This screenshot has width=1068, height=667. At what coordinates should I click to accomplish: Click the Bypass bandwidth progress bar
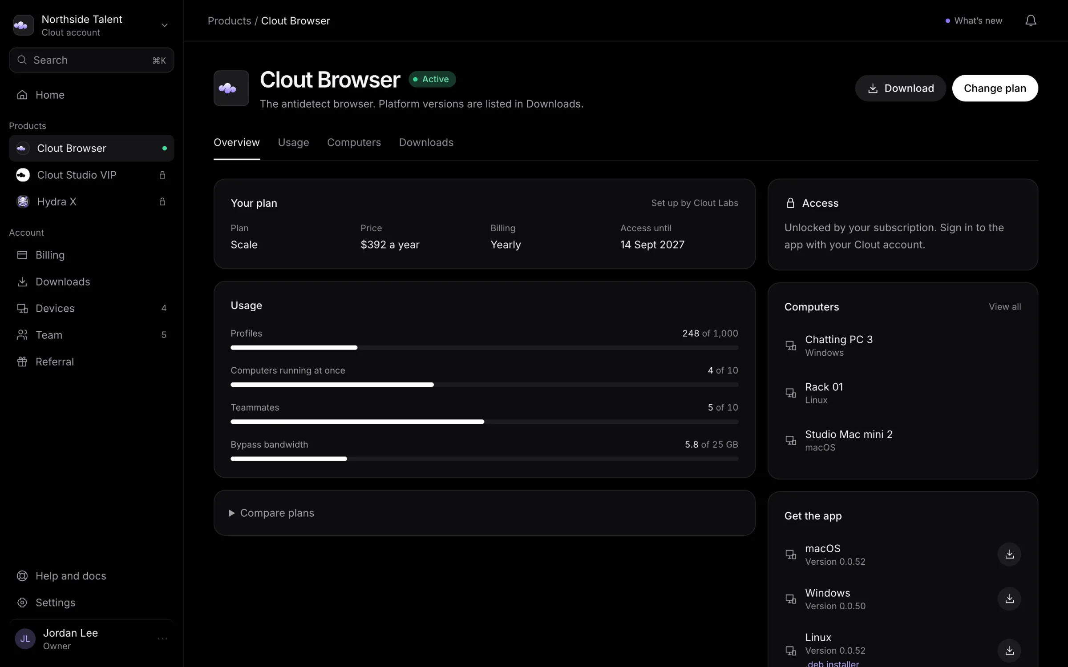(484, 458)
